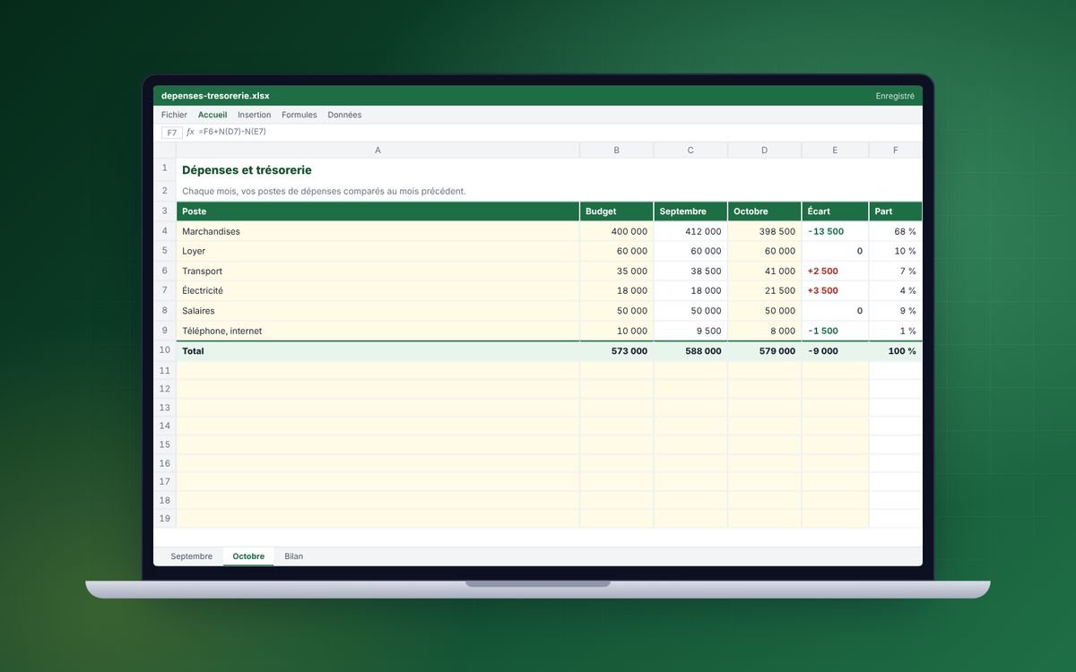This screenshot has width=1076, height=672.
Task: Click the +3 500 Électricité écart value
Action: (x=835, y=290)
